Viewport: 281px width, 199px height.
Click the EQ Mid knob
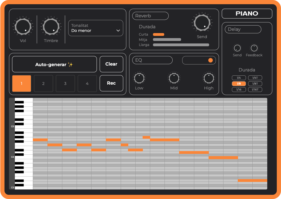(174, 78)
